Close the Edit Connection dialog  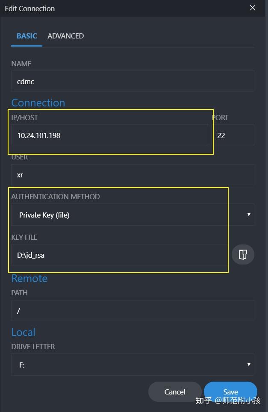[x=252, y=8]
